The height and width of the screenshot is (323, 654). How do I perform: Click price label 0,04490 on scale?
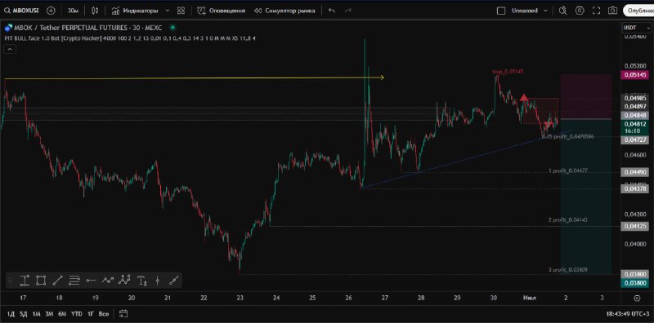pos(636,172)
